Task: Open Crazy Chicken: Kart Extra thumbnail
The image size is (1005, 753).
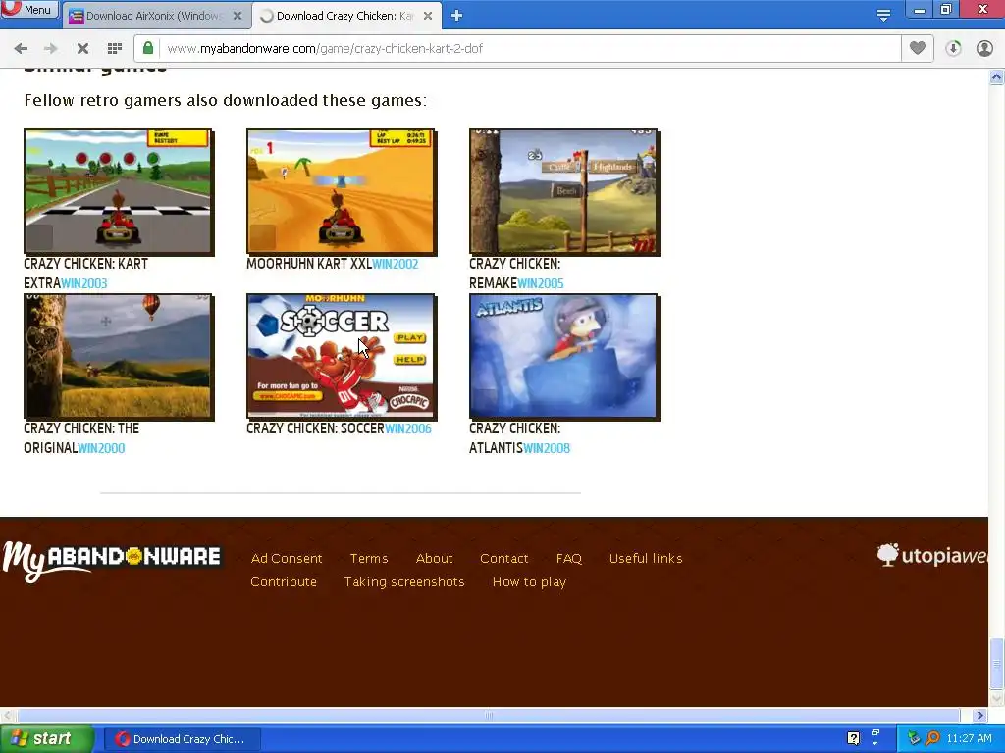Action: point(119,192)
